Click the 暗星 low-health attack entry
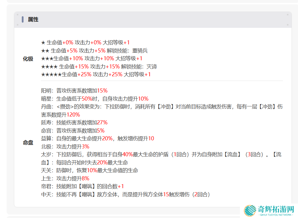Screen dimensions: 298x218 click(95, 99)
